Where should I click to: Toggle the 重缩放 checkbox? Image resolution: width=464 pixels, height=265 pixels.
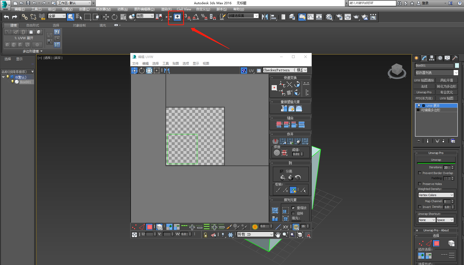coord(293,208)
